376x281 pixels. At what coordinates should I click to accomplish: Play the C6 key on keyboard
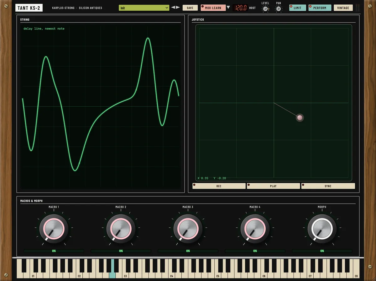click(264, 275)
